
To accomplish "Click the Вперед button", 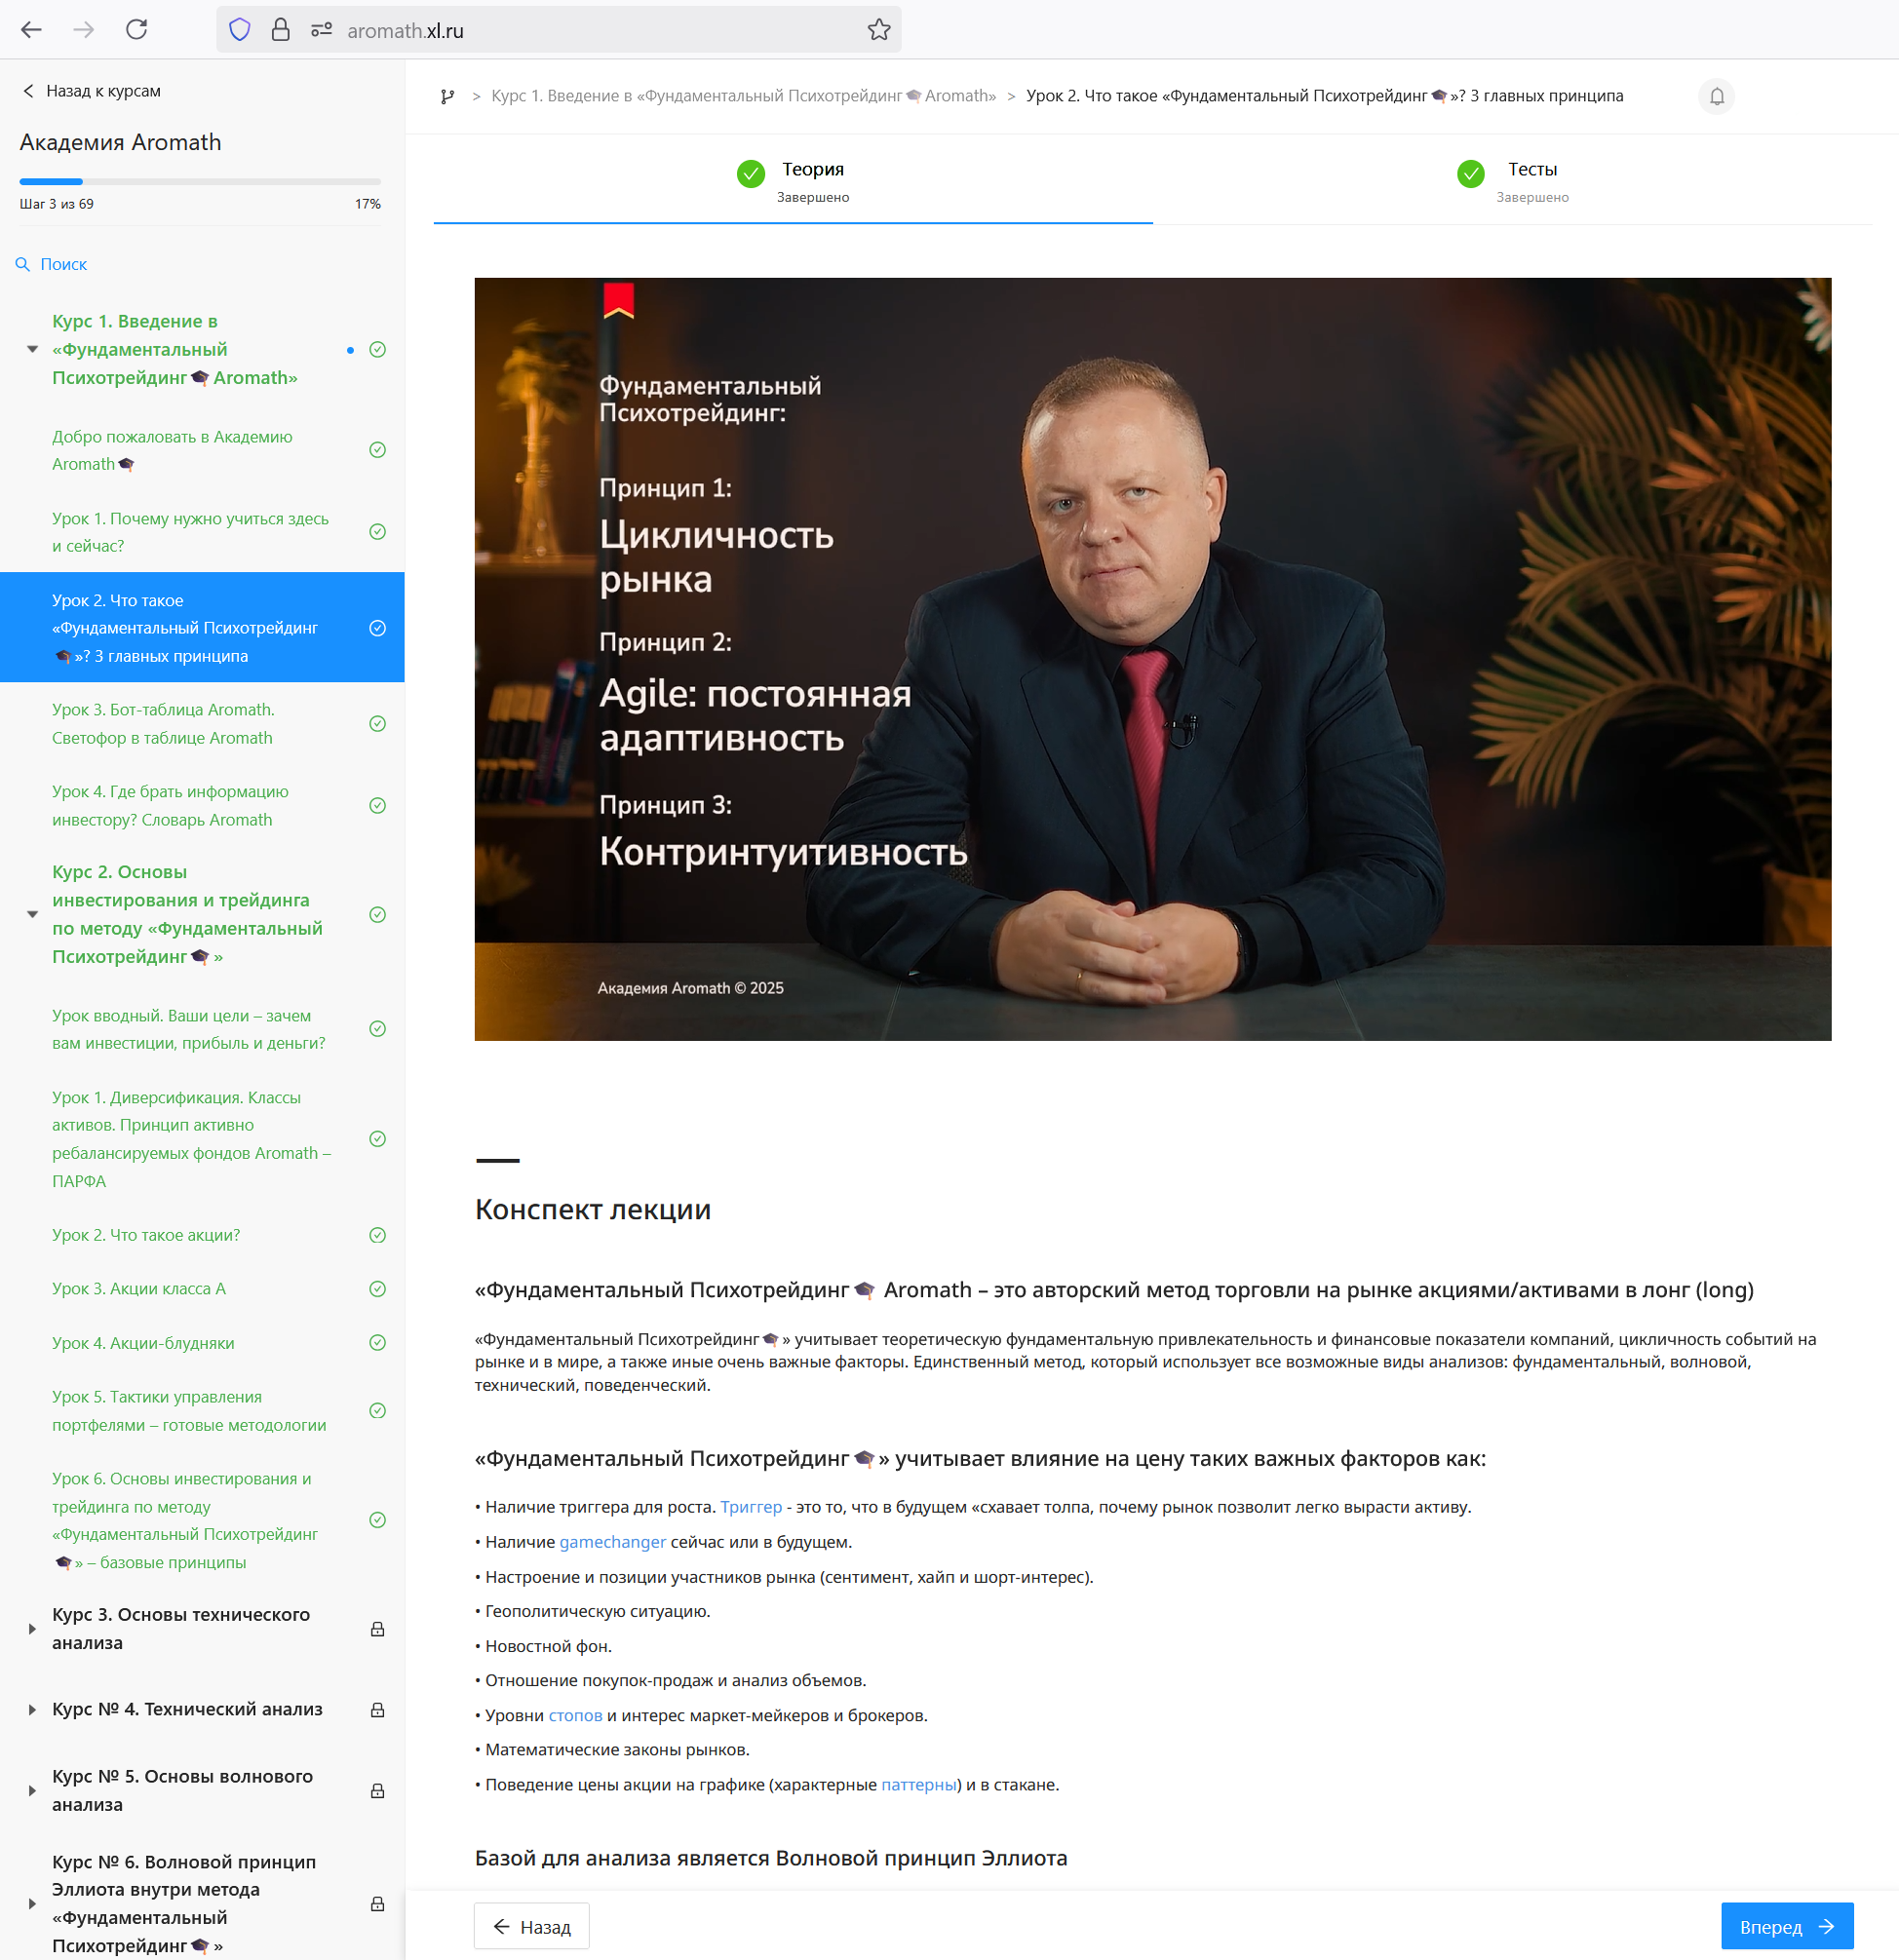I will tap(1786, 1926).
